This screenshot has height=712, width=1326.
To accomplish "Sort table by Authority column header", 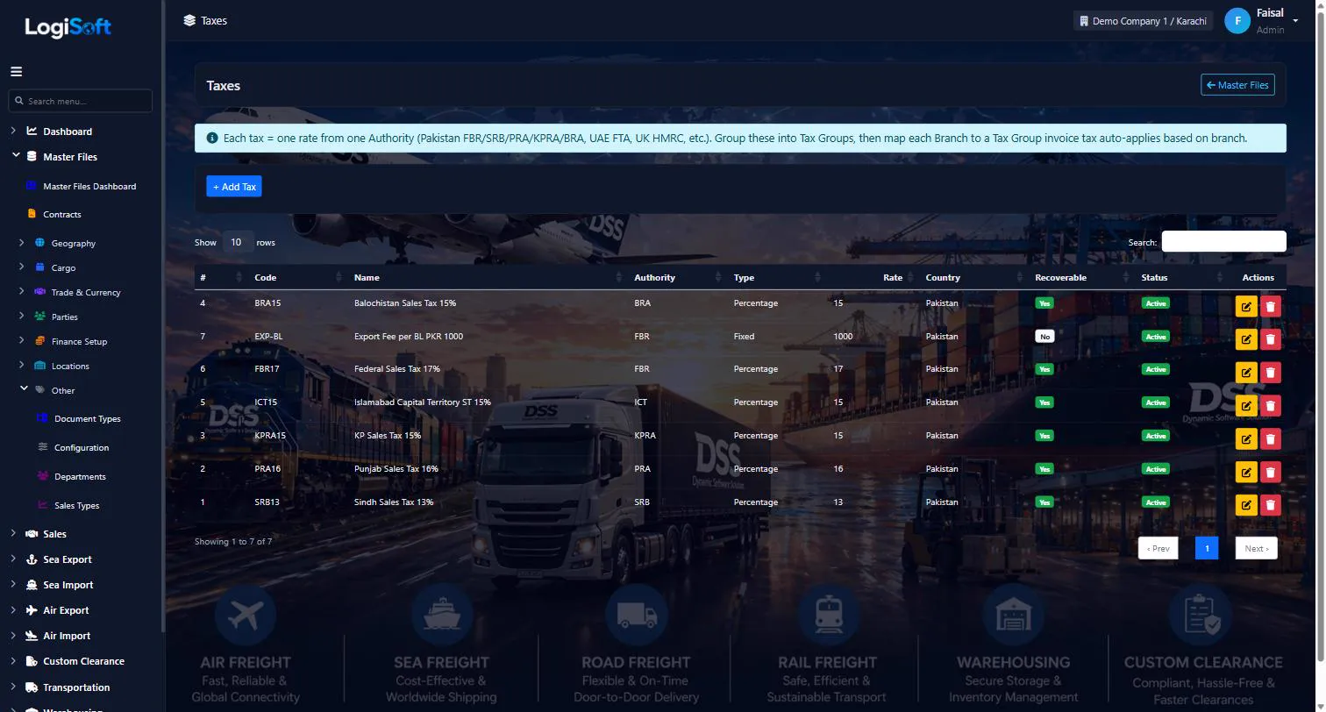I will (678, 277).
